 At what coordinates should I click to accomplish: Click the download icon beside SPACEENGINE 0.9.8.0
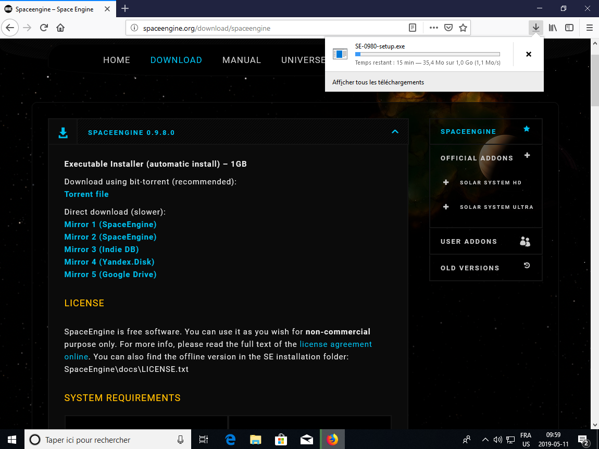[x=63, y=133]
